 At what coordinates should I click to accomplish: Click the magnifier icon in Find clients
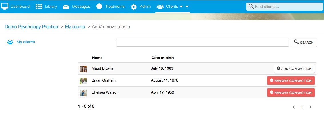251,7
